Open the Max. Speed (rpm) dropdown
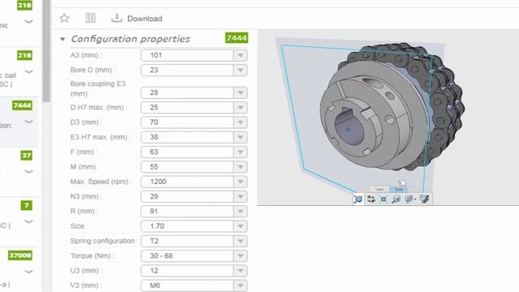The image size is (519, 292). click(194, 182)
